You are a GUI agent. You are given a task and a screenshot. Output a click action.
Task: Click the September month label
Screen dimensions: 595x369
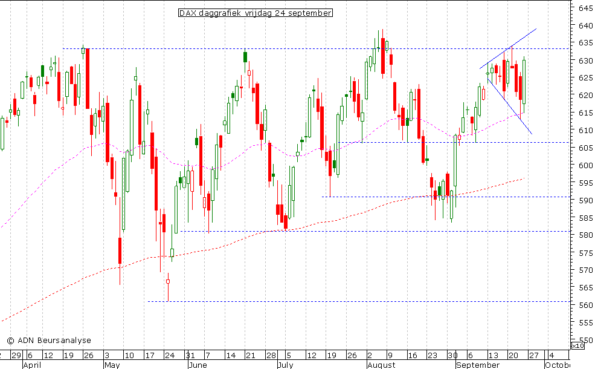[478, 365]
